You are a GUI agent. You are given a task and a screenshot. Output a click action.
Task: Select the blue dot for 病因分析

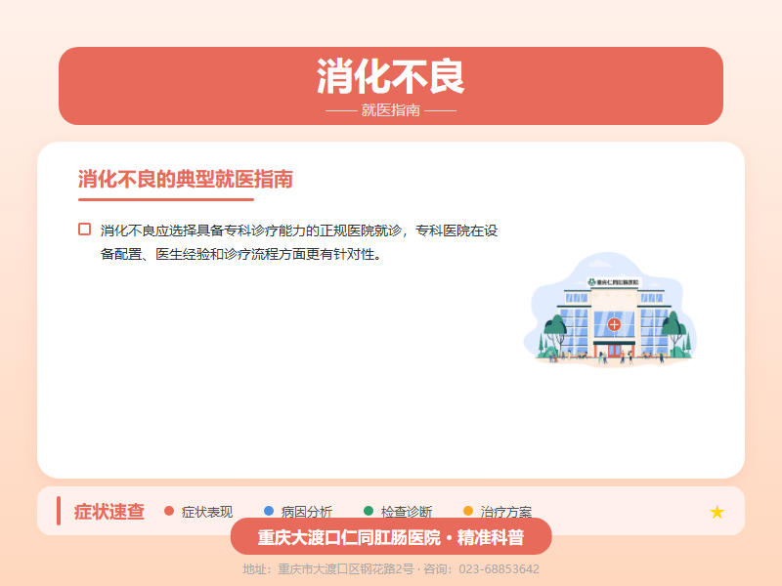click(x=269, y=511)
